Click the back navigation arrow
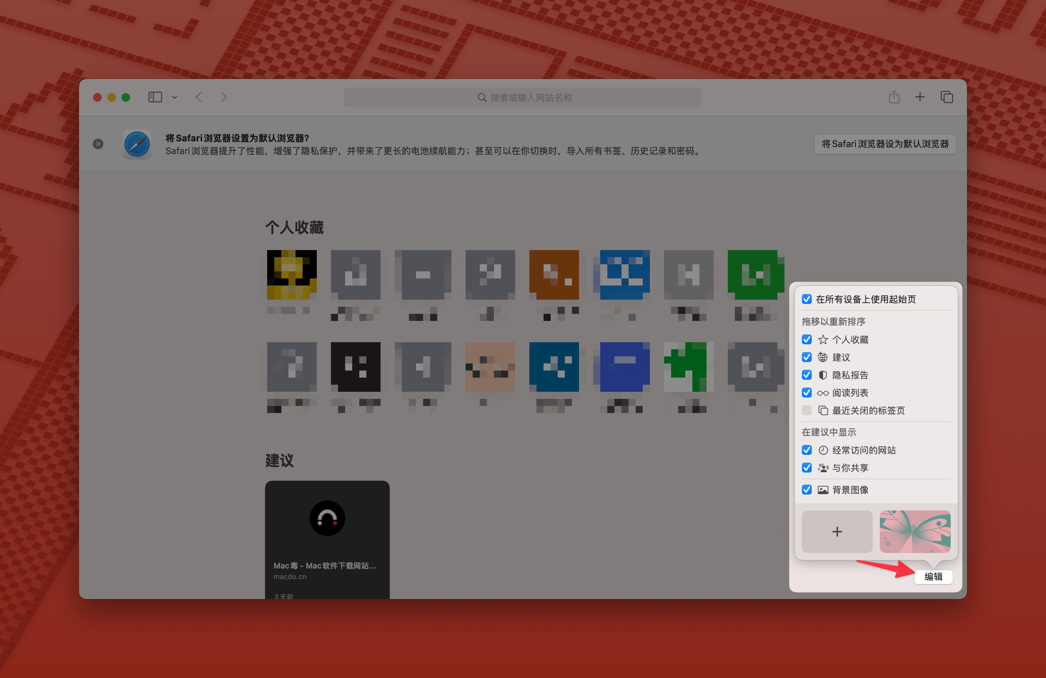This screenshot has width=1046, height=678. pyautogui.click(x=199, y=97)
